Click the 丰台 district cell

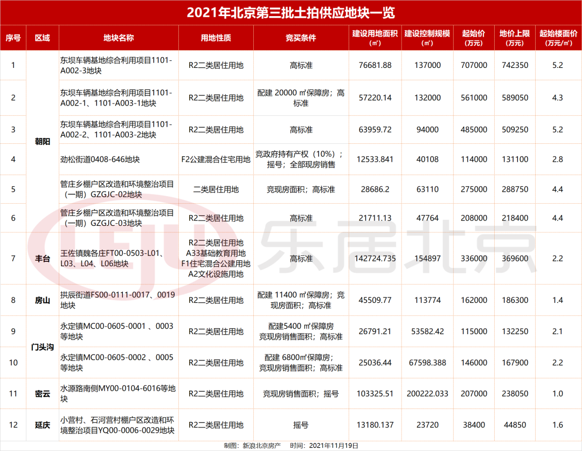(42, 259)
